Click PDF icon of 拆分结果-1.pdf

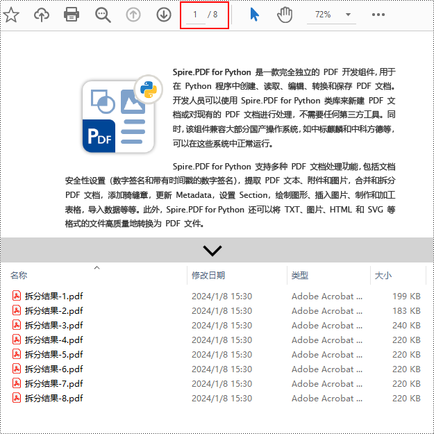point(17,296)
